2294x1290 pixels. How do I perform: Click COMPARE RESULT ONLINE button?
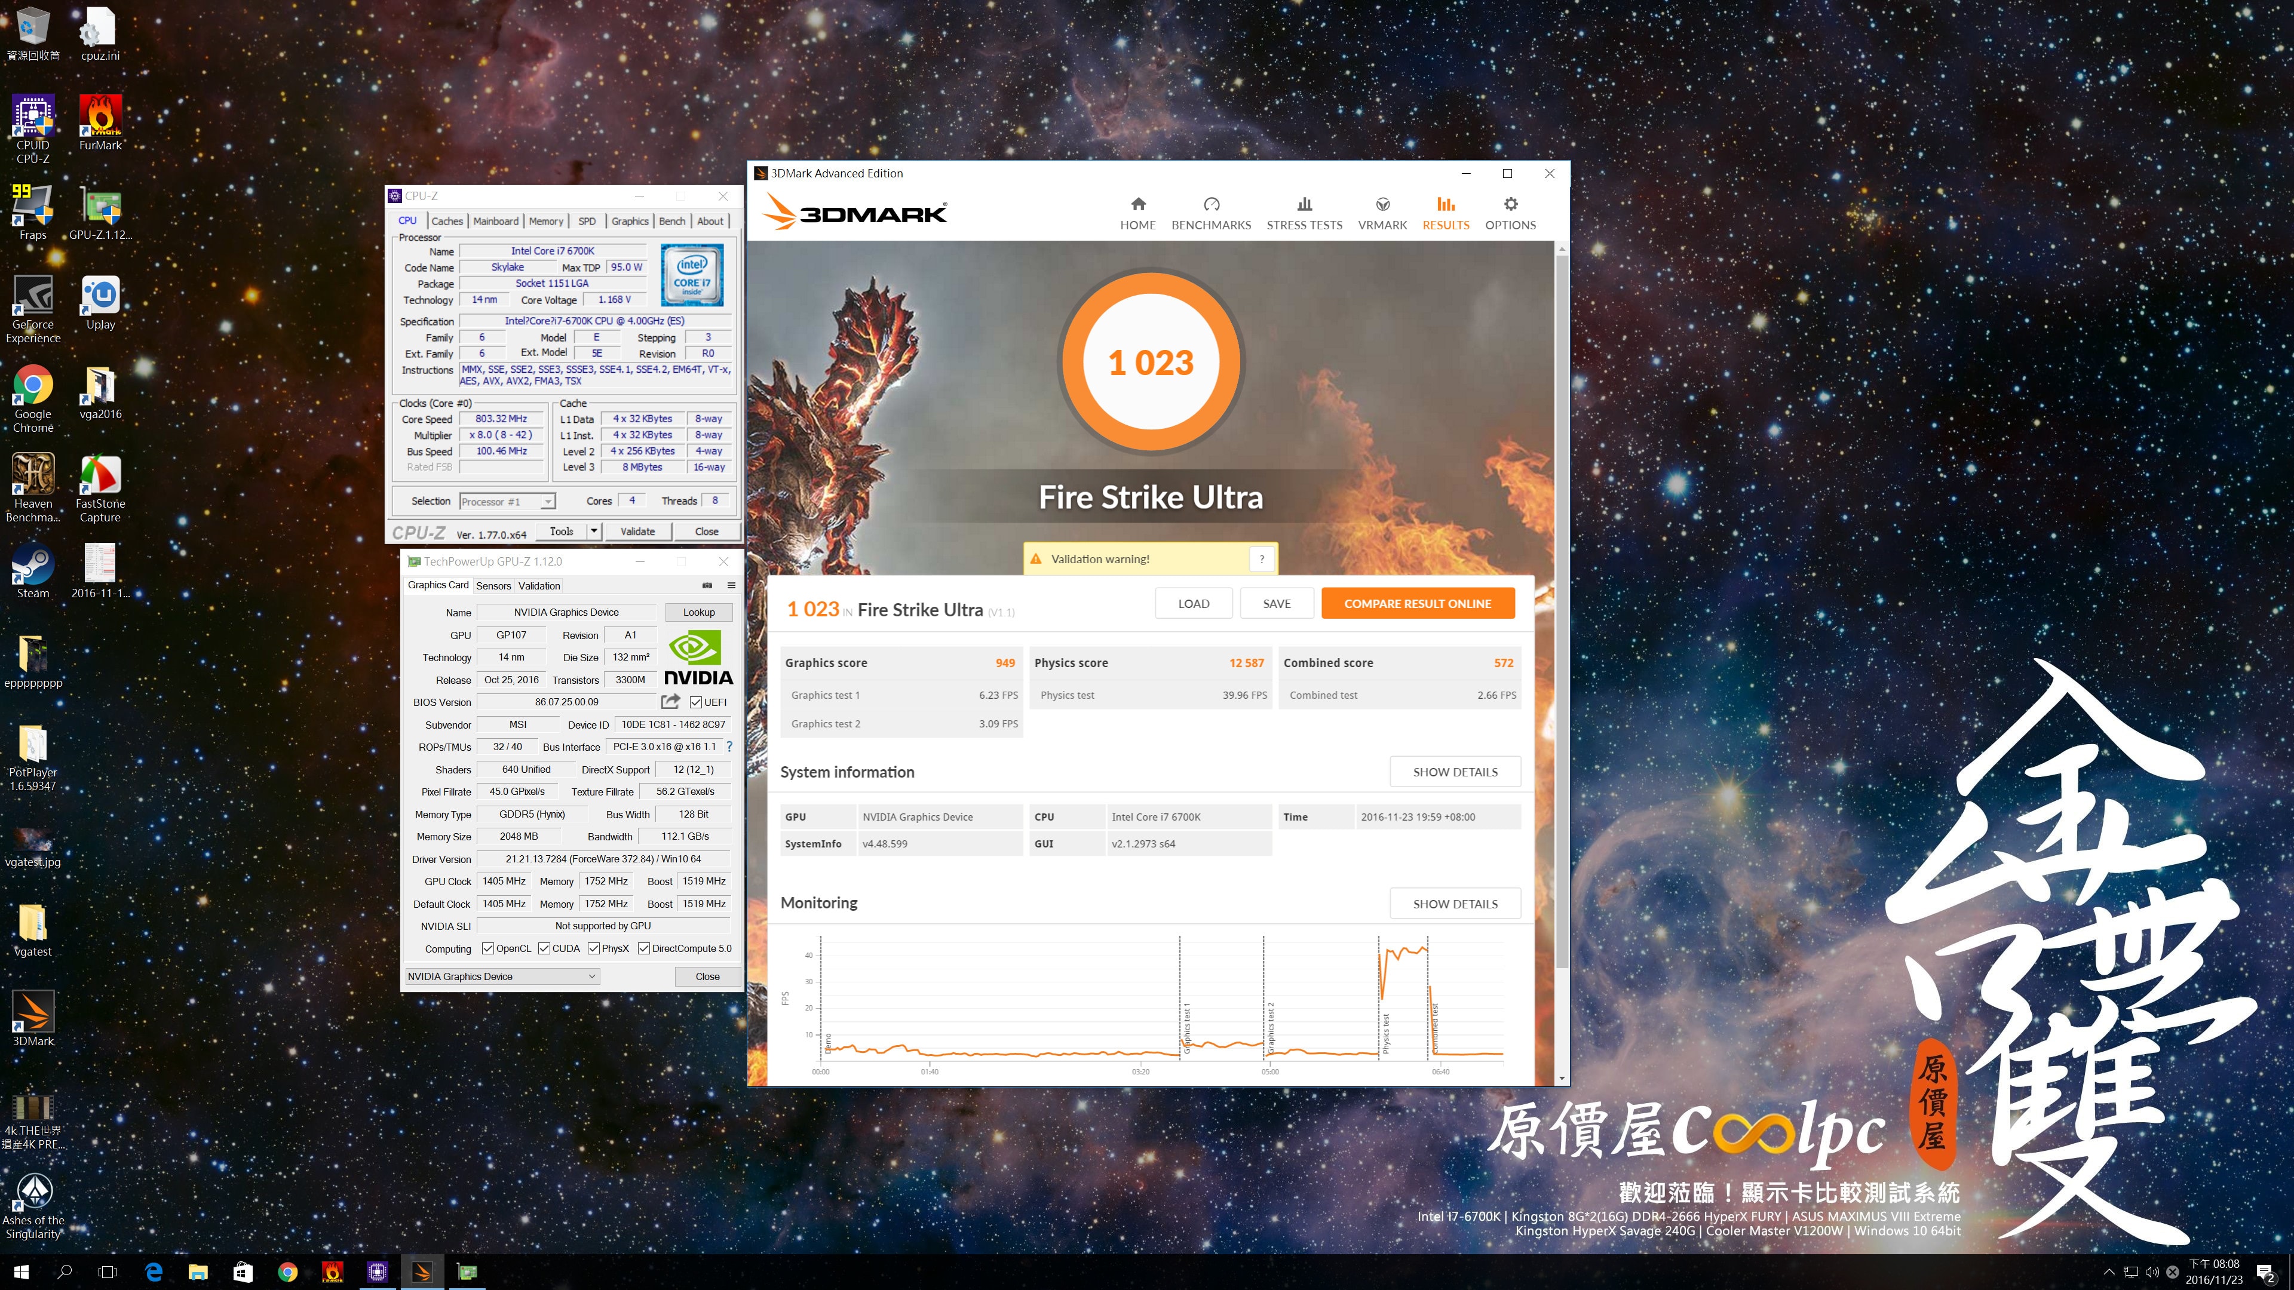[x=1417, y=603]
